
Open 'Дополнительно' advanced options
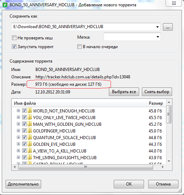coord(23,184)
